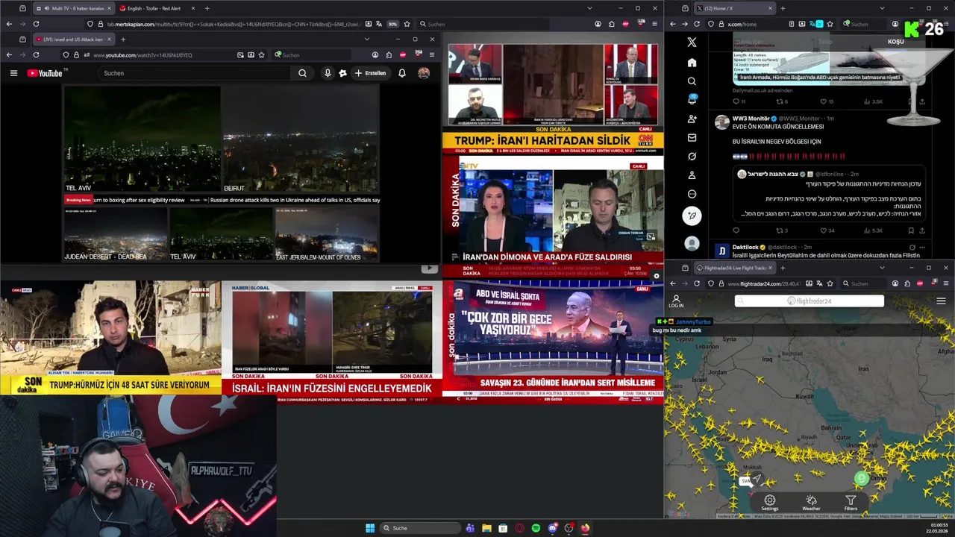Viewport: 955px width, 537px height.
Task: Focus the flightradar24 search box
Action: click(810, 301)
